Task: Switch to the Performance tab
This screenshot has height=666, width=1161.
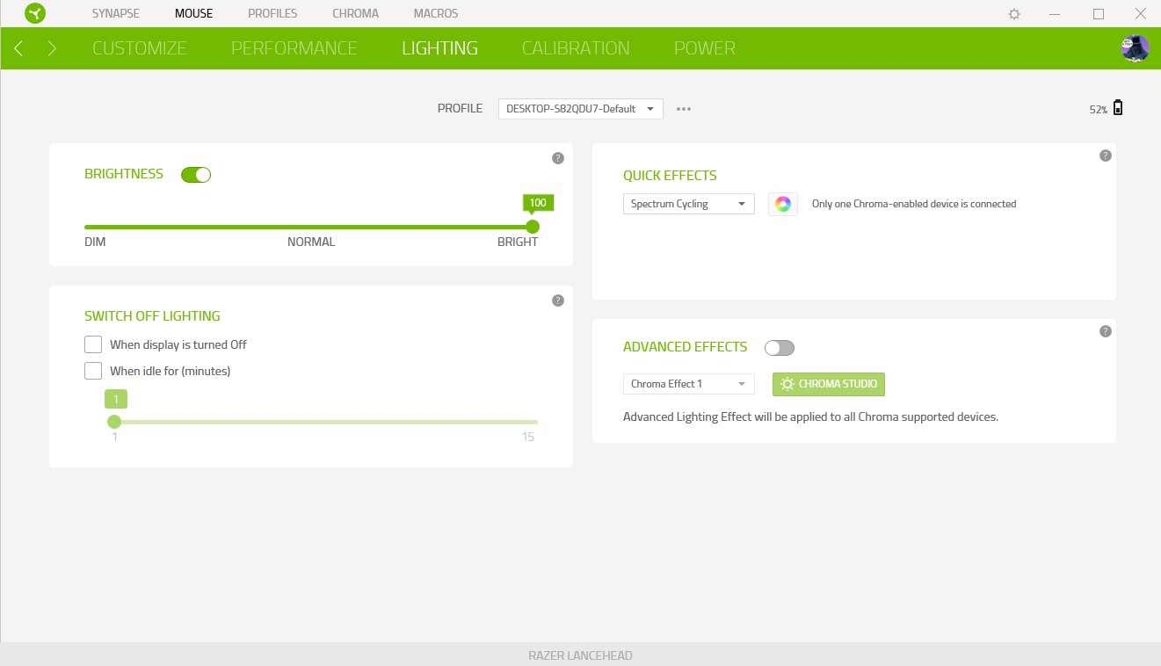Action: 294,48
